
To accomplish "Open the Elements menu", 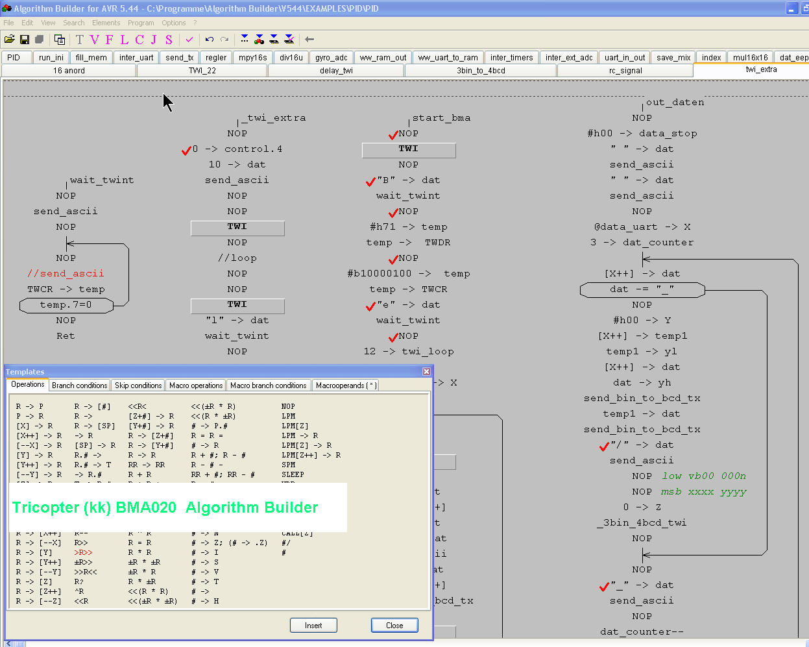I will tap(106, 23).
